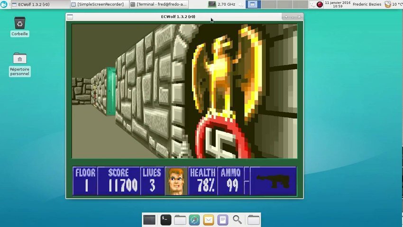Click the player face in status bar
The width and height of the screenshot is (403, 227).
click(176, 181)
